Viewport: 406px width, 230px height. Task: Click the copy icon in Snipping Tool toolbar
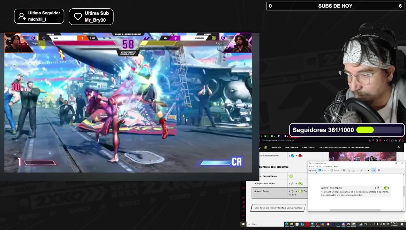(x=349, y=170)
